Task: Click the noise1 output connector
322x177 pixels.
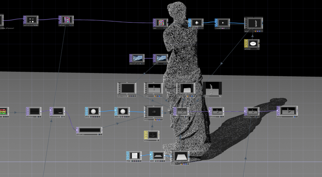Action: point(73,19)
